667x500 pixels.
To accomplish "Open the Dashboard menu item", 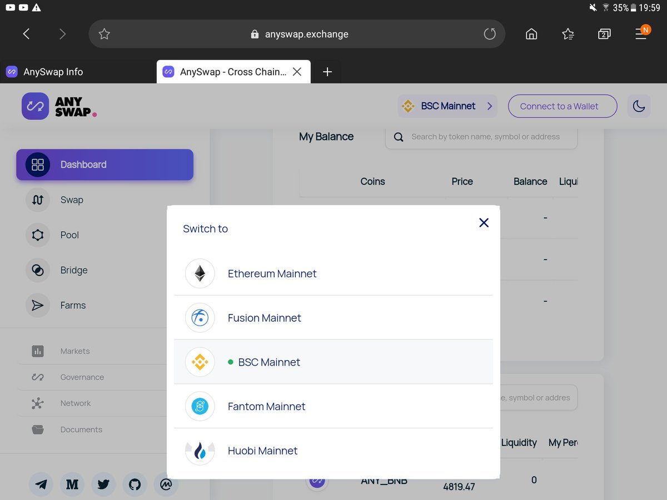I will 104,164.
